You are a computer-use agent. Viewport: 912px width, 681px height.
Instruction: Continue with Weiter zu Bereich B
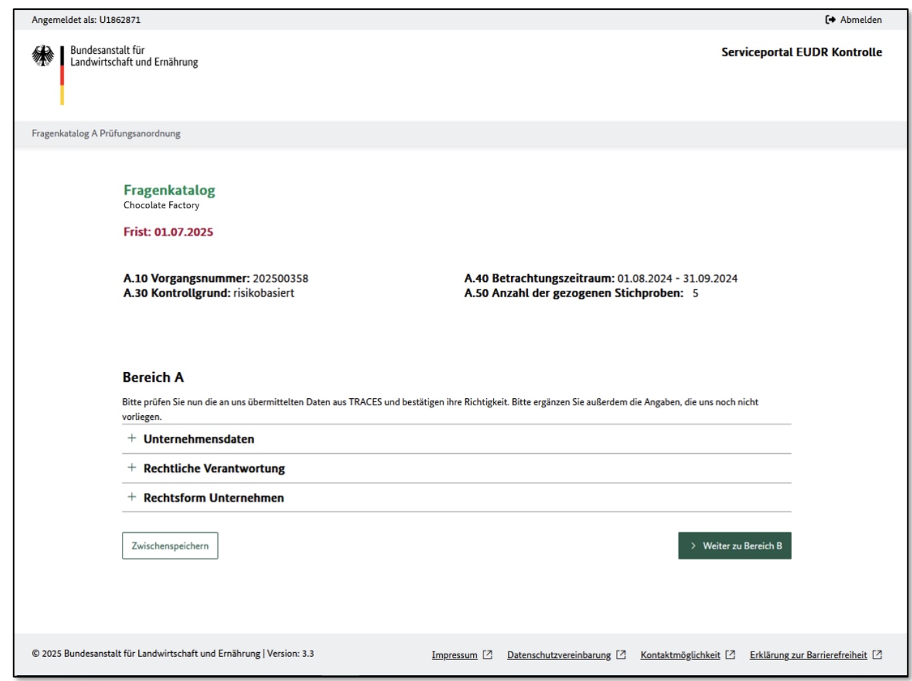coord(734,545)
